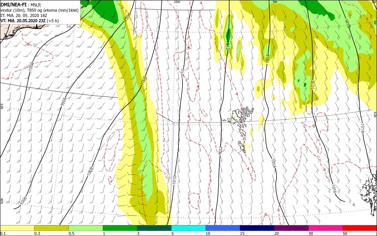Click the yellow 0.1–0.3 legend swatch
The height and width of the screenshot is (236, 377).
pos(17,228)
